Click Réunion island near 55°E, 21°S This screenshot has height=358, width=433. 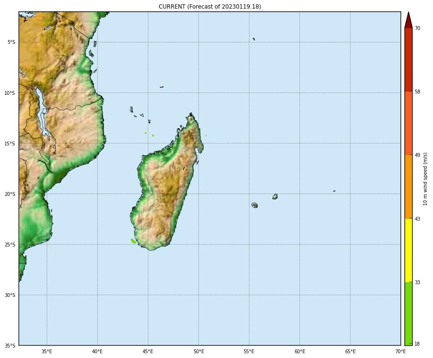tap(255, 205)
